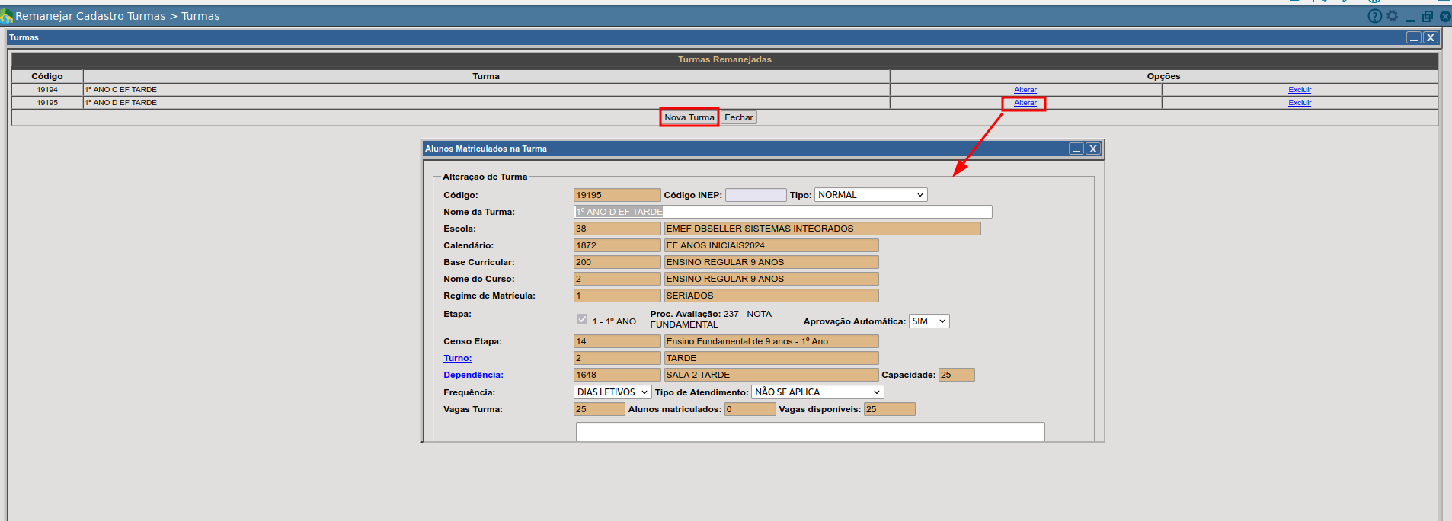Click Excluir for turma 19194

(x=1300, y=90)
